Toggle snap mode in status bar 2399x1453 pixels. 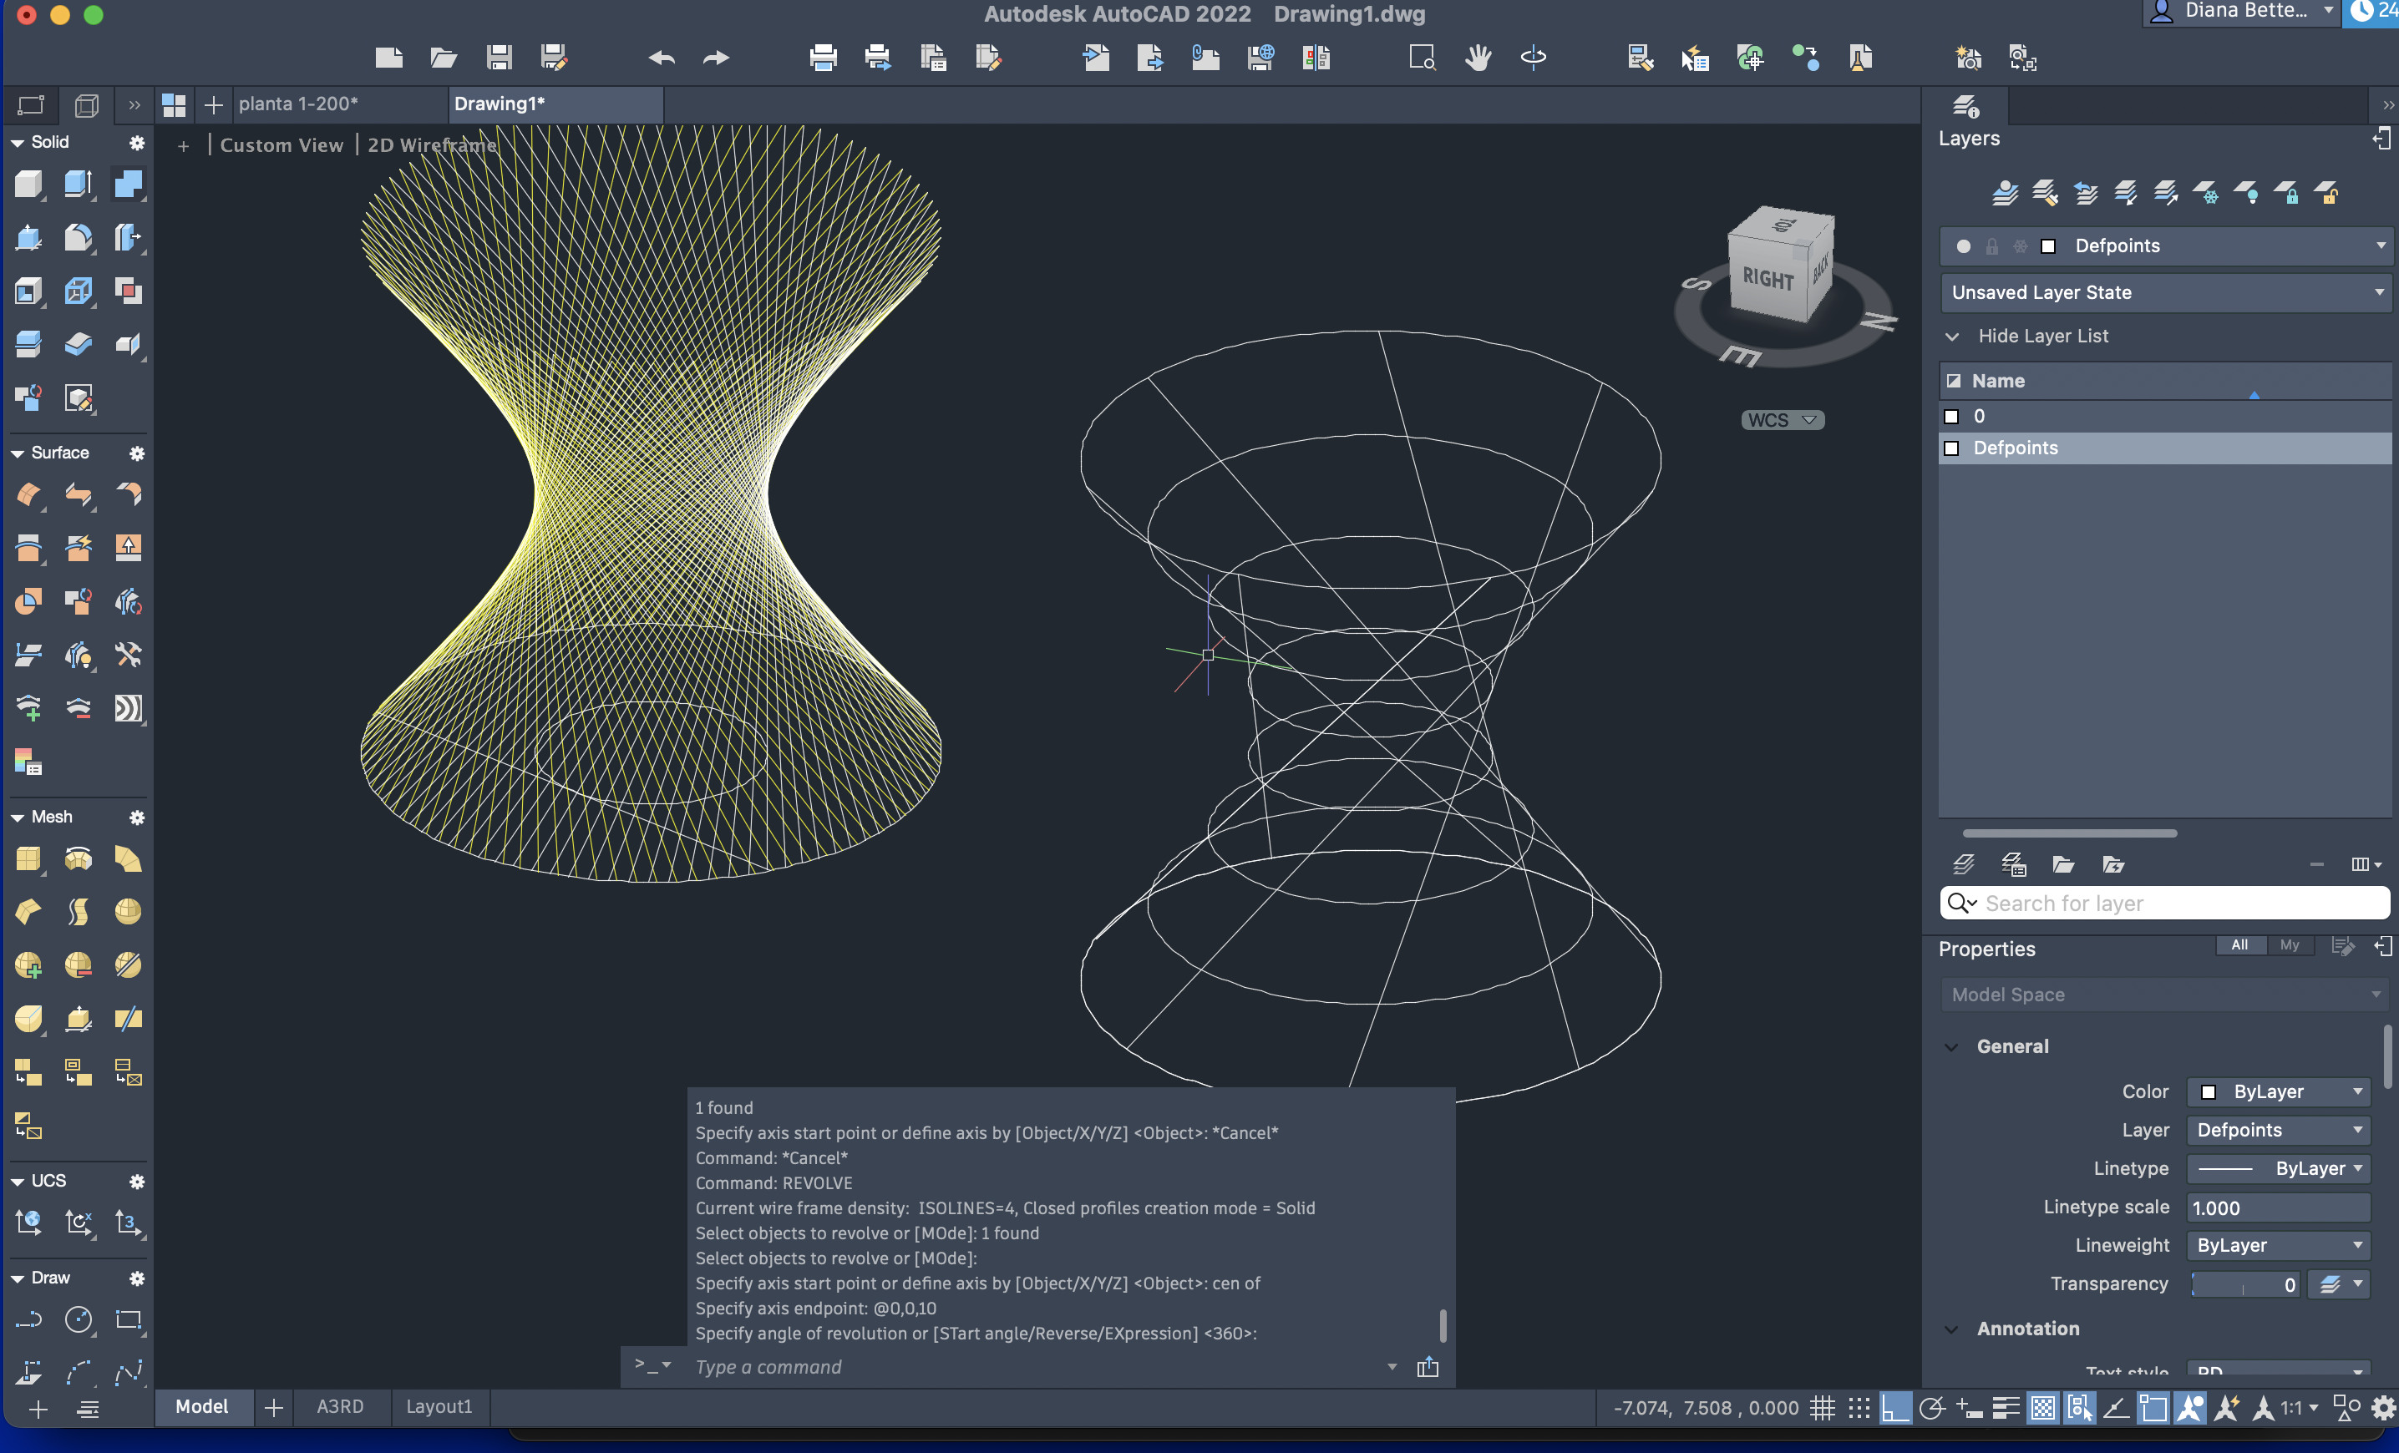(1859, 1408)
